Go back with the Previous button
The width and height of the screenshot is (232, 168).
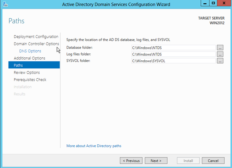[131, 161]
